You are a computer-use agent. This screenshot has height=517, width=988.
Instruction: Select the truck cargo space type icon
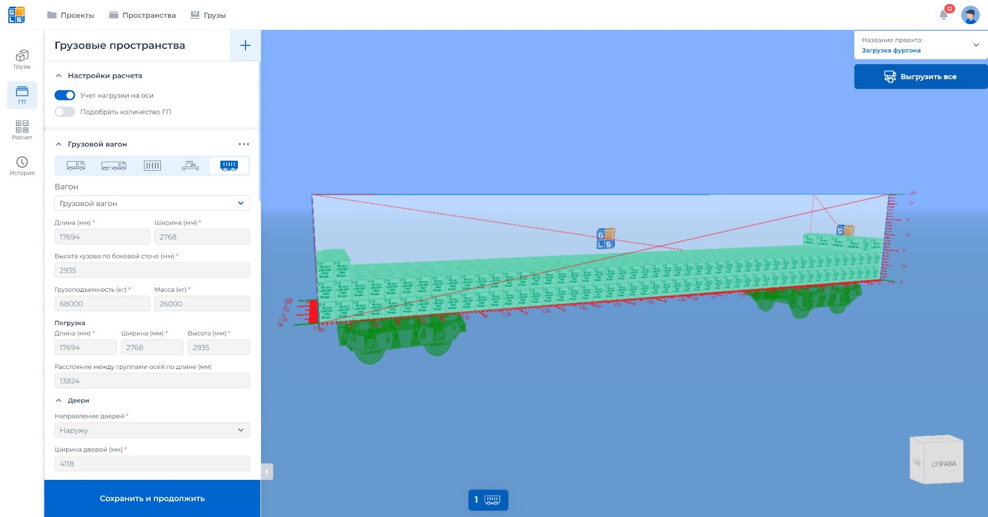[x=76, y=165]
